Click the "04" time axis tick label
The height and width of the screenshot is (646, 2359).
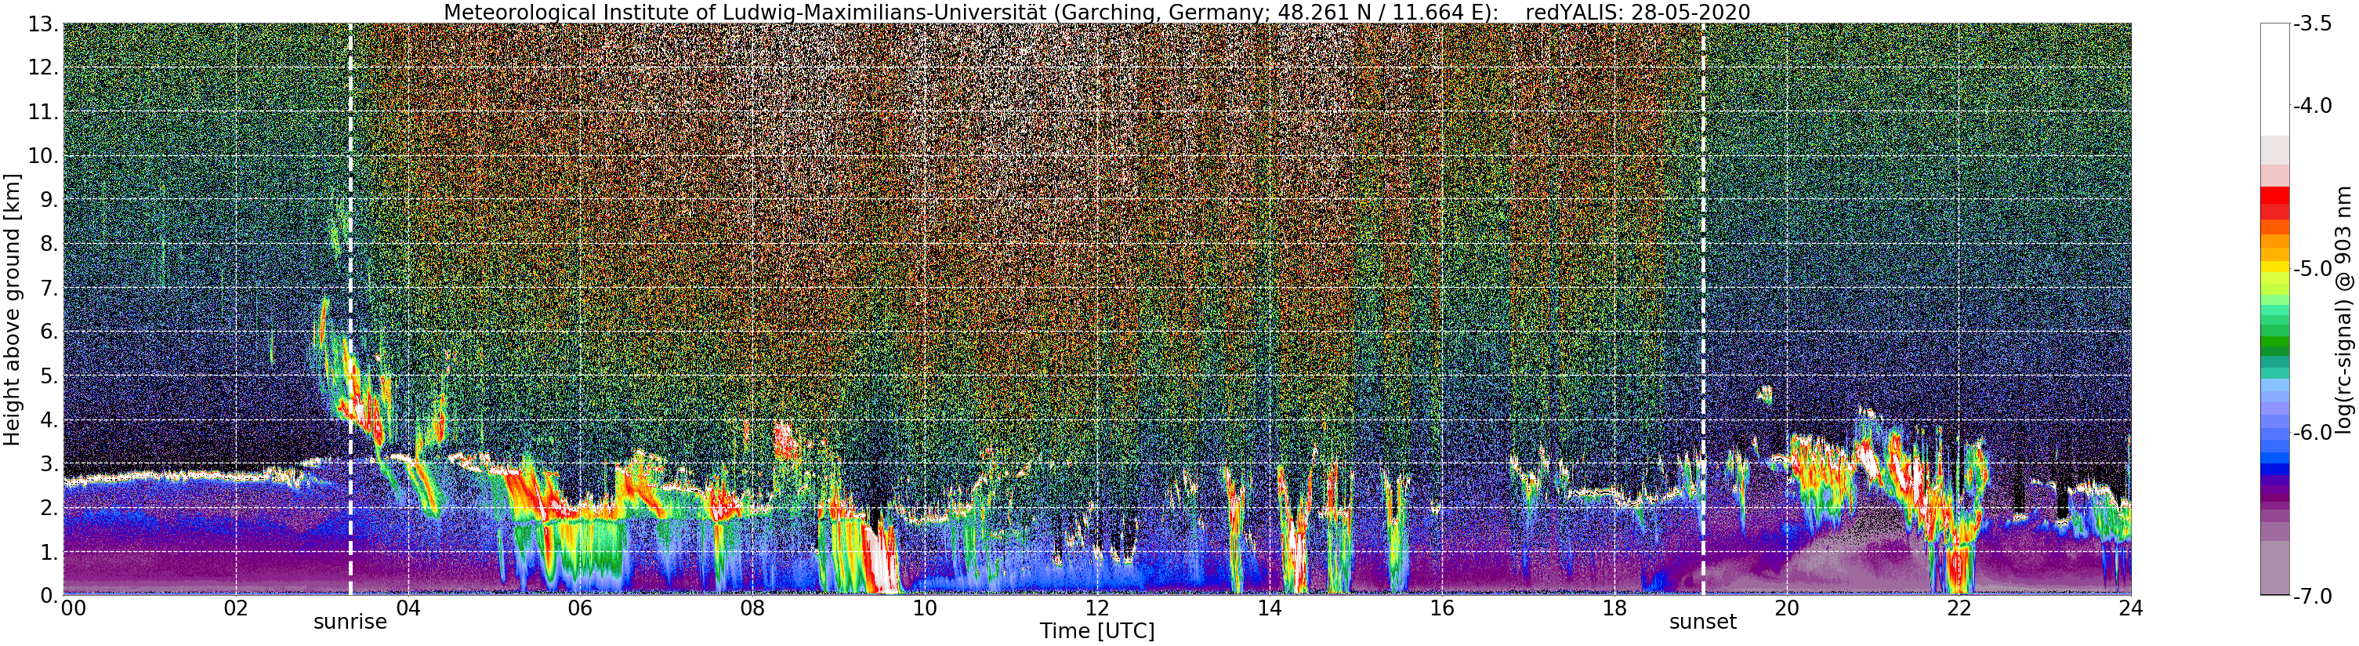[x=408, y=608]
